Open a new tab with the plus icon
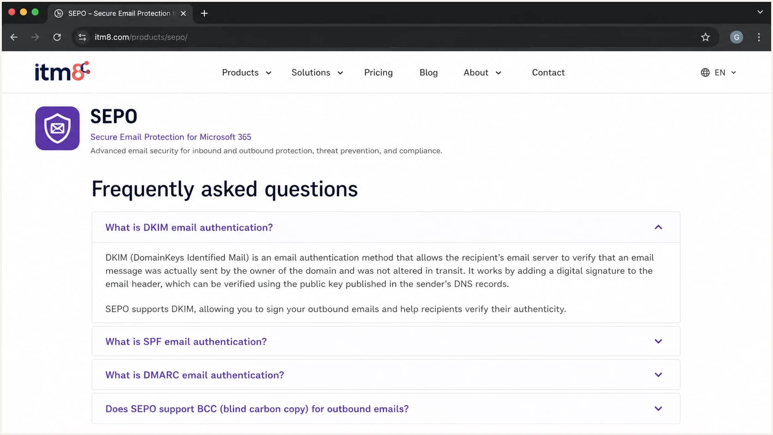 204,13
